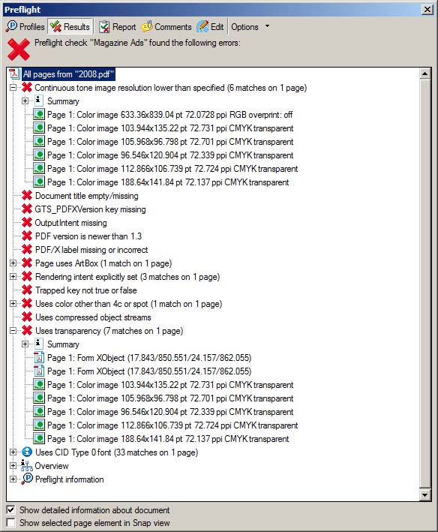Screen dimensions: 438x532
Task: Select 105.968x96.798 pt image under Uses transparency
Action: [x=170, y=398]
